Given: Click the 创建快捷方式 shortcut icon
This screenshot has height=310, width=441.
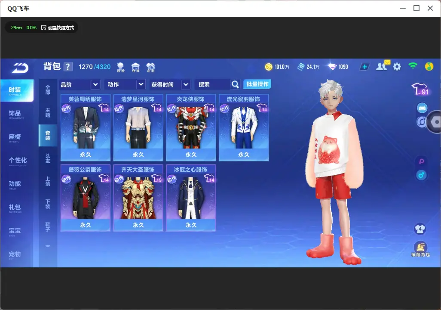Looking at the screenshot, I should [43, 28].
